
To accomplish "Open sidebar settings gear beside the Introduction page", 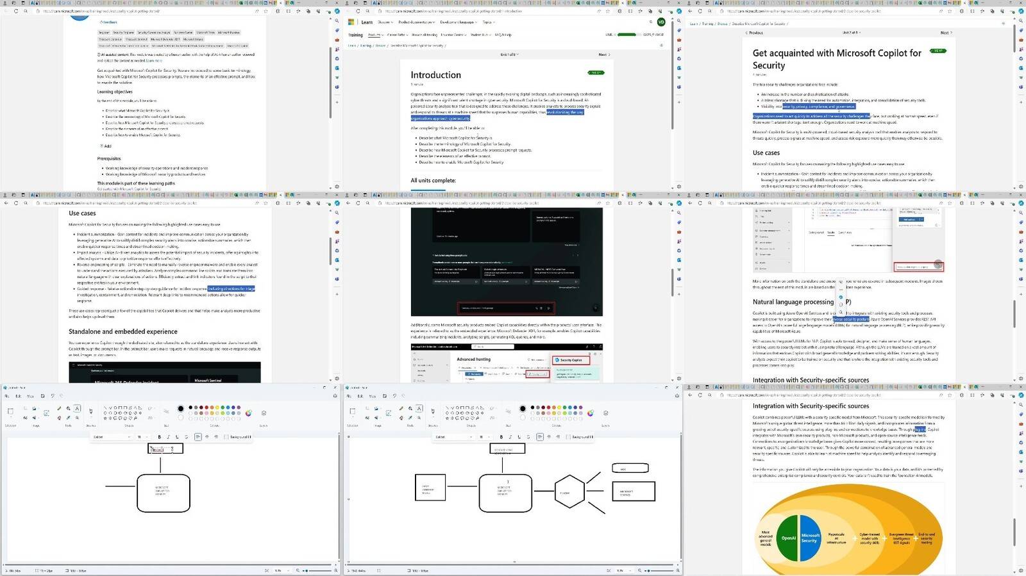I will coord(679,186).
